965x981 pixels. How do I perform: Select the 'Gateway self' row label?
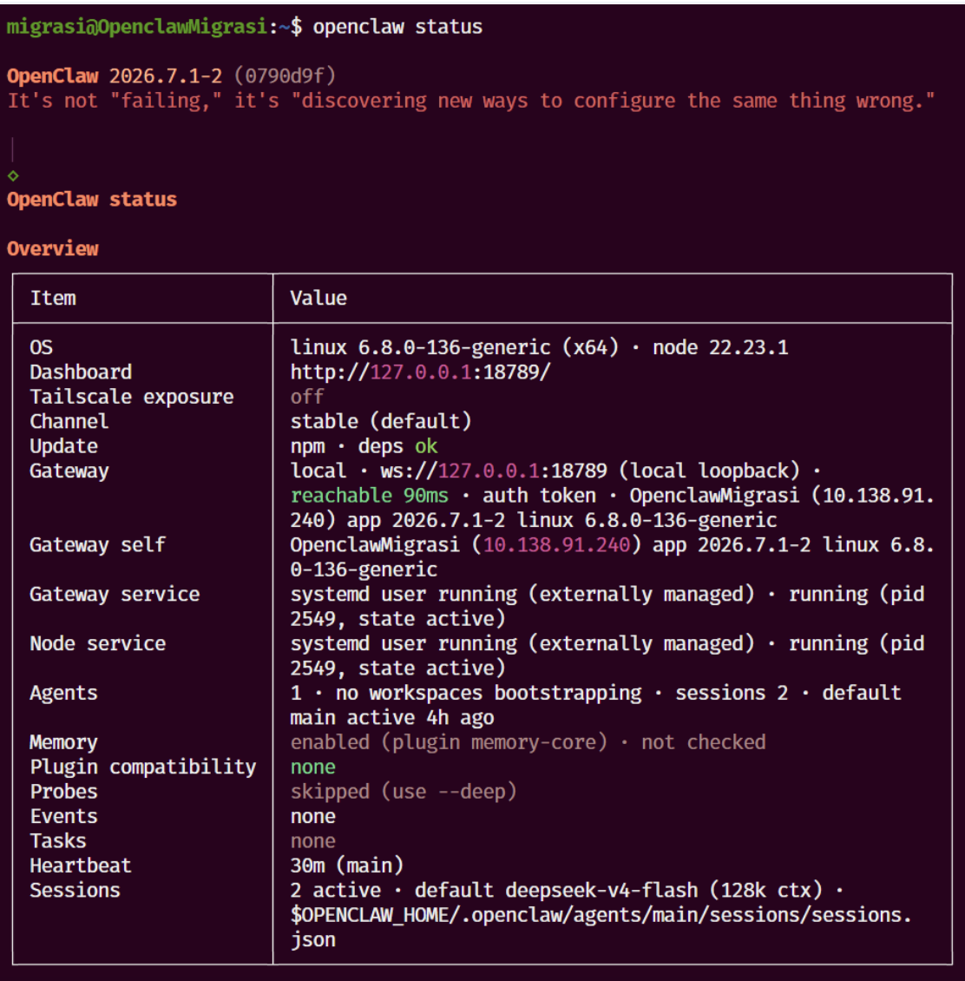(x=97, y=545)
